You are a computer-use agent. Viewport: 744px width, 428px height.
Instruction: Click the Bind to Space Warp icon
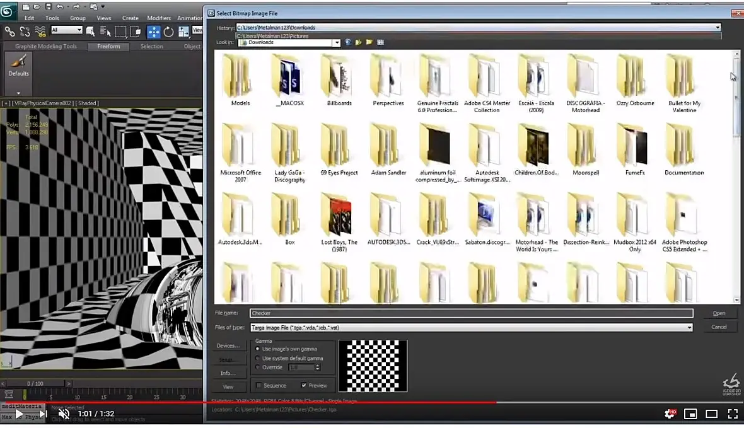pos(40,32)
